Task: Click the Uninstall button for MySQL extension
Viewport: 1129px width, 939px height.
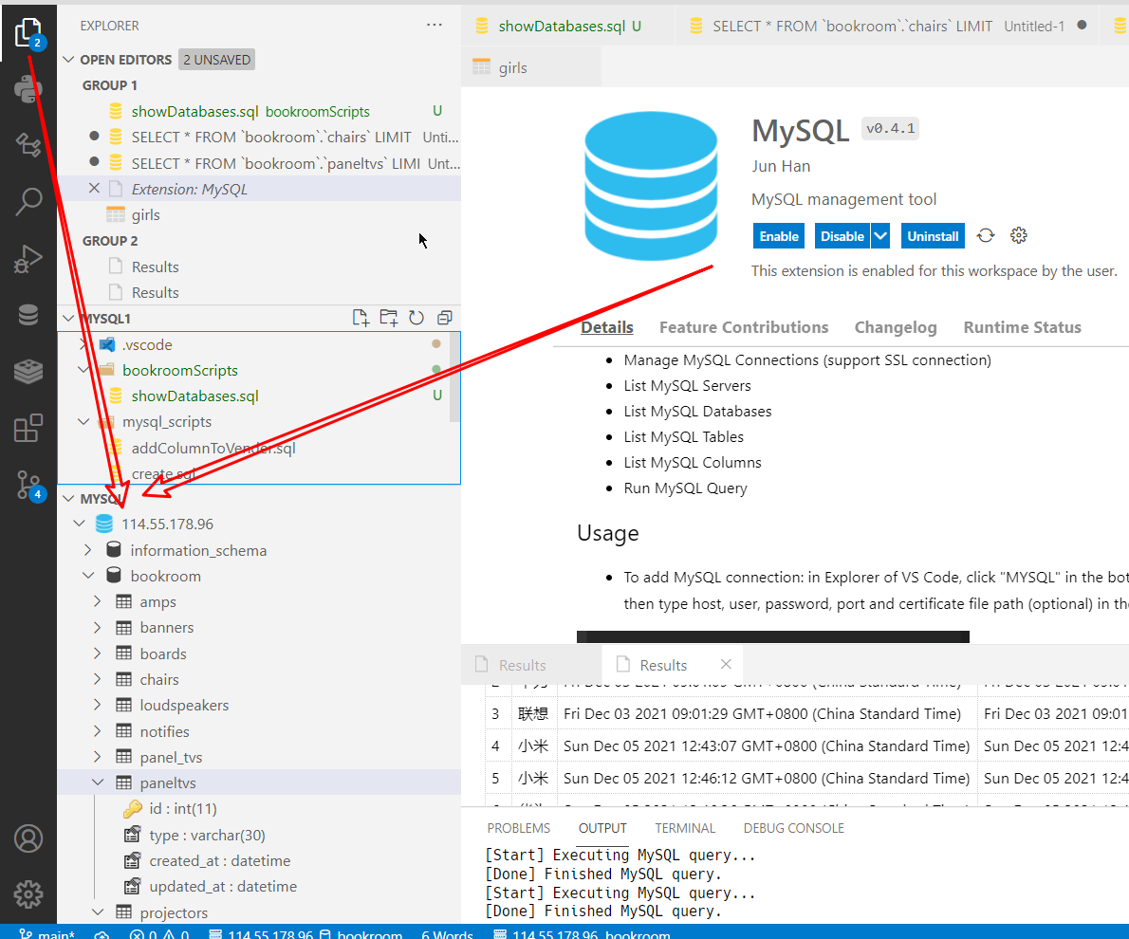Action: (x=933, y=235)
